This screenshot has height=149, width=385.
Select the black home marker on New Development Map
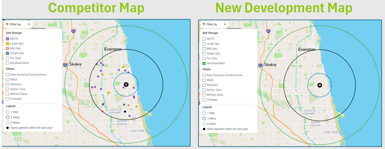320,85
